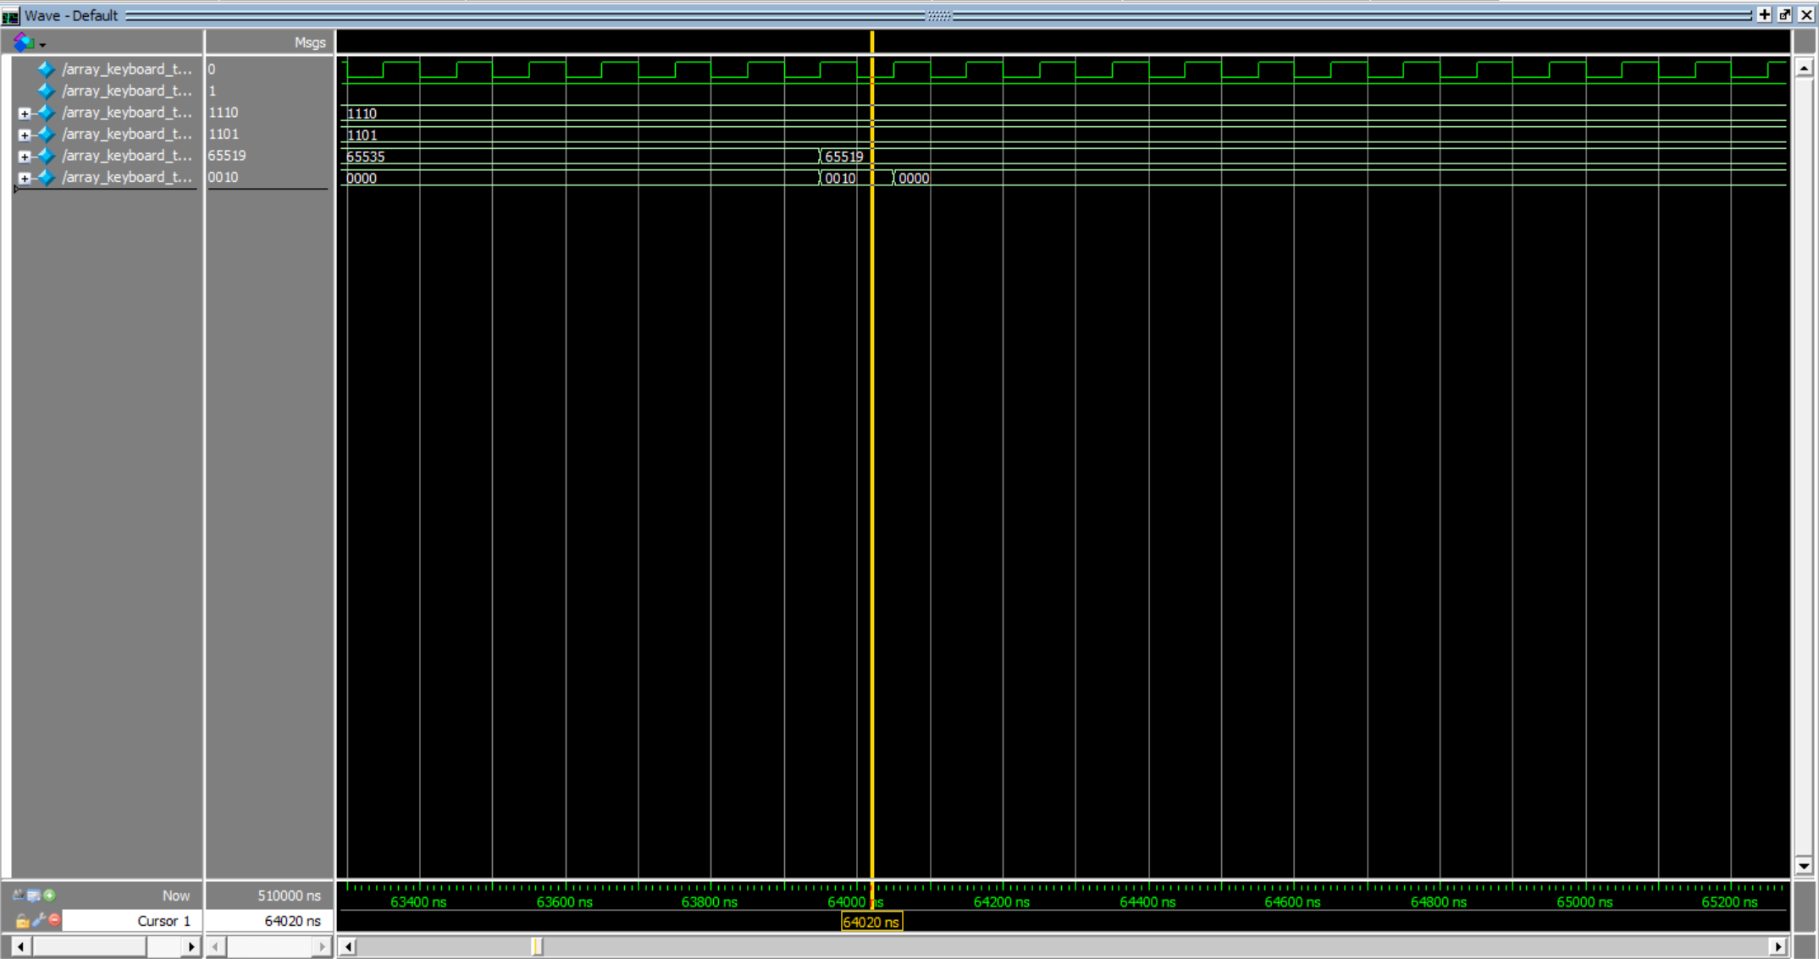
Task: Click the 65000 ns timeline label
Action: click(1584, 902)
